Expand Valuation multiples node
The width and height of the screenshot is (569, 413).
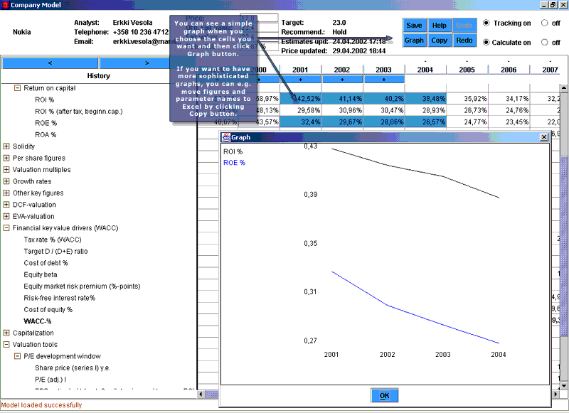[6, 169]
